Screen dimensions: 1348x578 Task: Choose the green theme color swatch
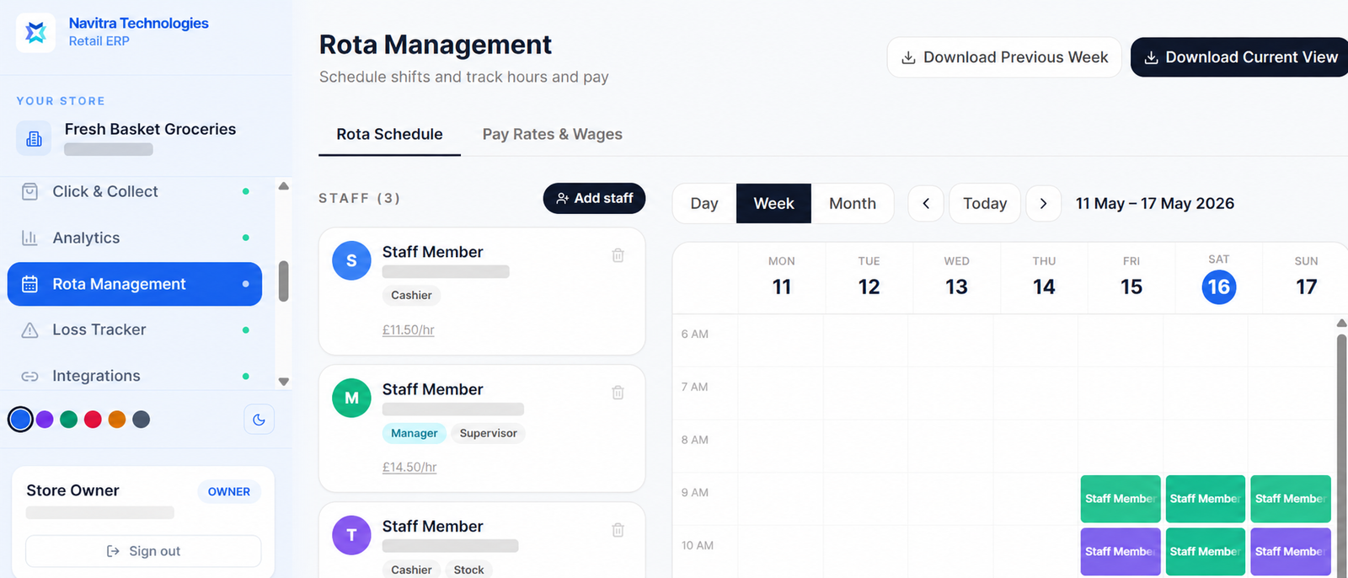coord(69,419)
